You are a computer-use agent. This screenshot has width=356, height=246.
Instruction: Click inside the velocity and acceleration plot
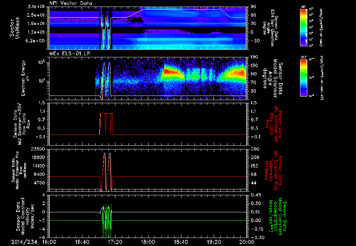tap(147, 216)
